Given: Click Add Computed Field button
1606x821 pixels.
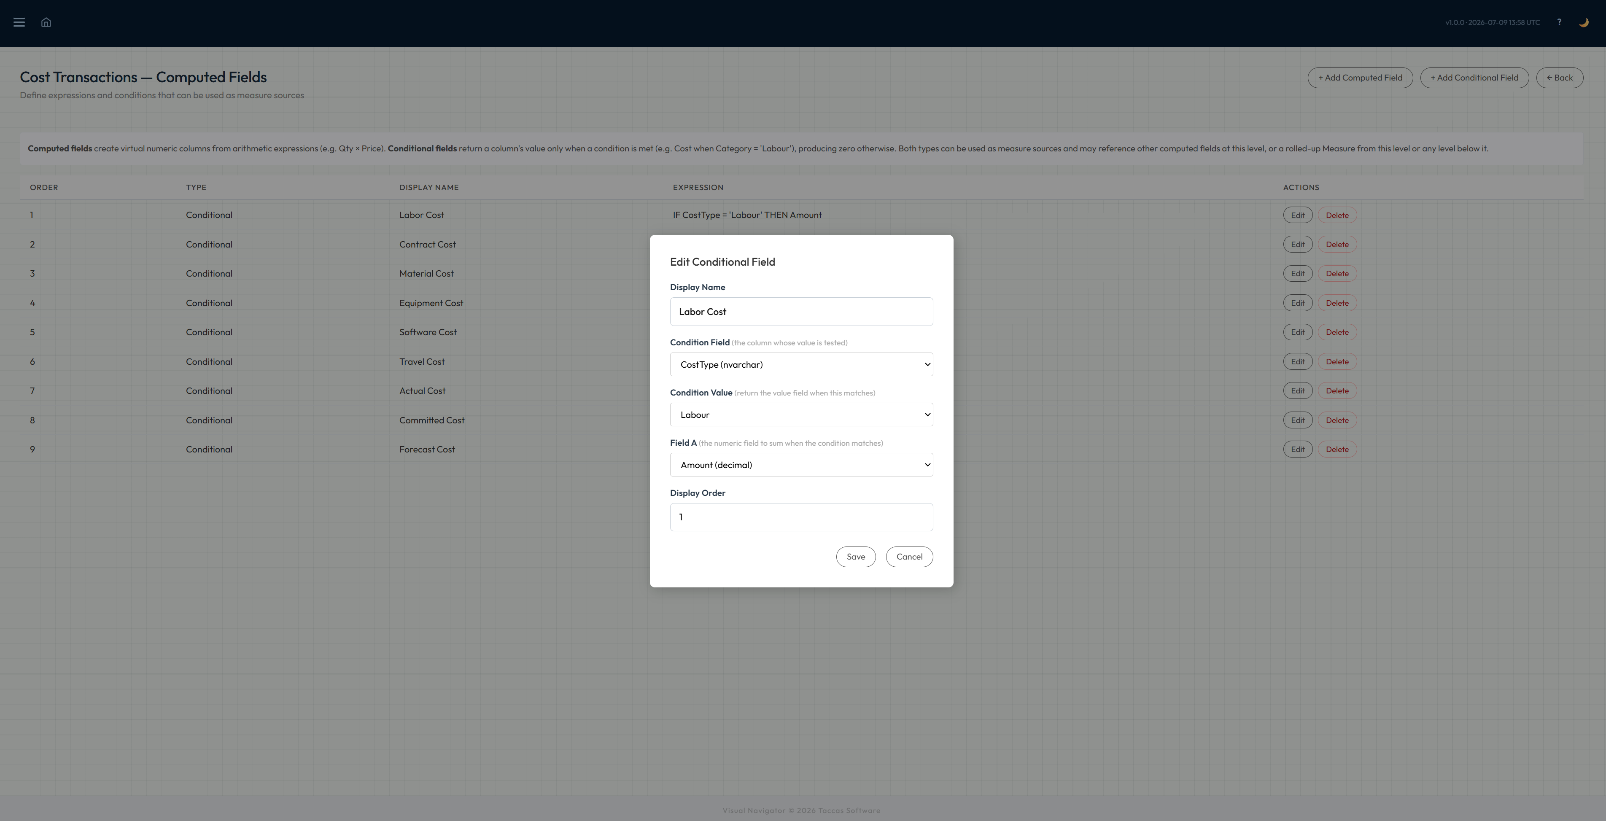Looking at the screenshot, I should click(1360, 78).
